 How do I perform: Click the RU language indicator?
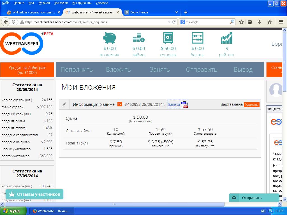[263, 211]
